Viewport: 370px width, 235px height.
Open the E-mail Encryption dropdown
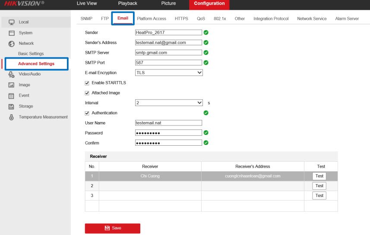[169, 73]
